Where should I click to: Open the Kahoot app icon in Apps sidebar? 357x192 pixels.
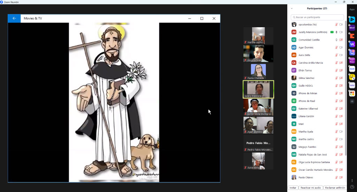point(352,28)
